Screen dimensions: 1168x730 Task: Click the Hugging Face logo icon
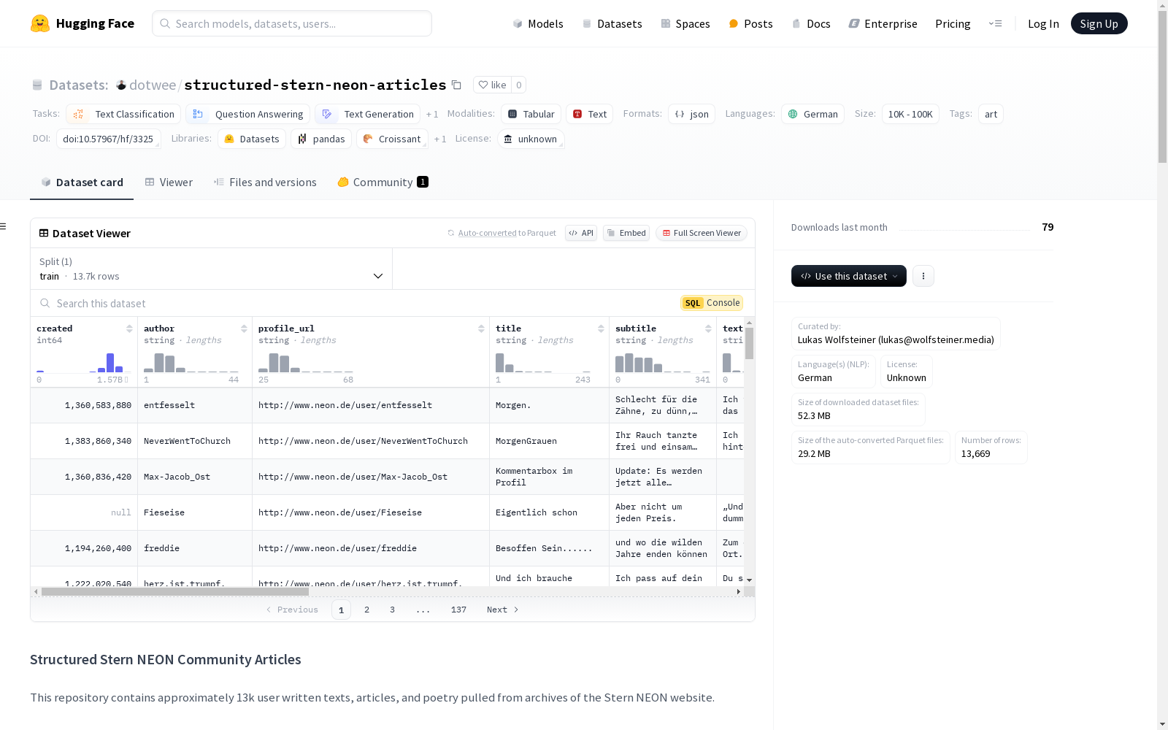click(x=40, y=23)
